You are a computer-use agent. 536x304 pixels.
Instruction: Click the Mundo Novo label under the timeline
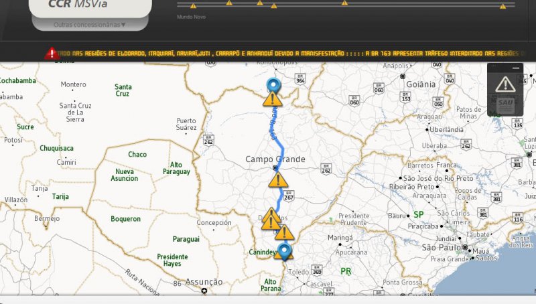coord(191,17)
